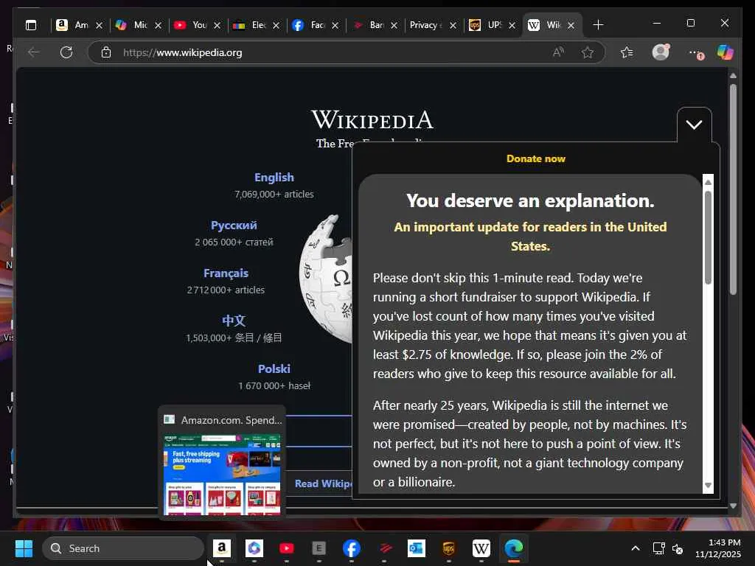Switch to the Bank of America tab
The image size is (755, 566).
pyautogui.click(x=375, y=25)
